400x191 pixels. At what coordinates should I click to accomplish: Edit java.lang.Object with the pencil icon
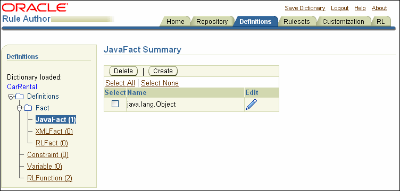pyautogui.click(x=251, y=105)
